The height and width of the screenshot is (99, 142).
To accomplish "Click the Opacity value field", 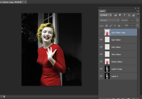I will point(132,20).
